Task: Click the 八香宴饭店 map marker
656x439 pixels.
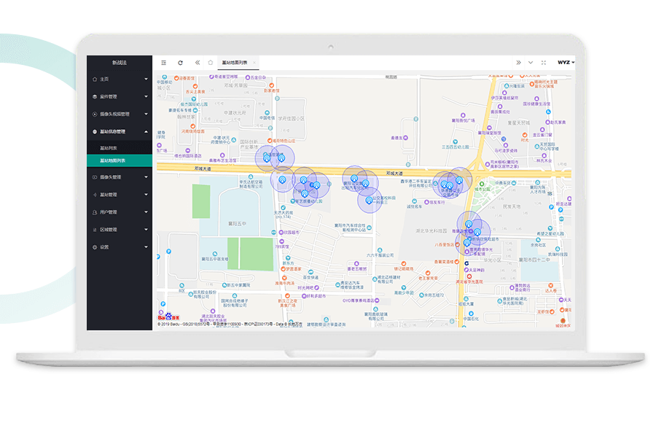Action: tap(457, 244)
